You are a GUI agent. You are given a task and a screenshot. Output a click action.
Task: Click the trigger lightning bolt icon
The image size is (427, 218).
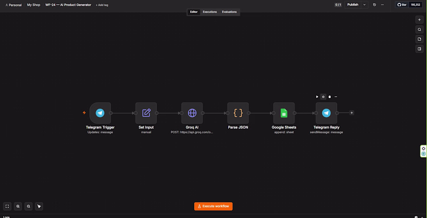[x=84, y=112]
